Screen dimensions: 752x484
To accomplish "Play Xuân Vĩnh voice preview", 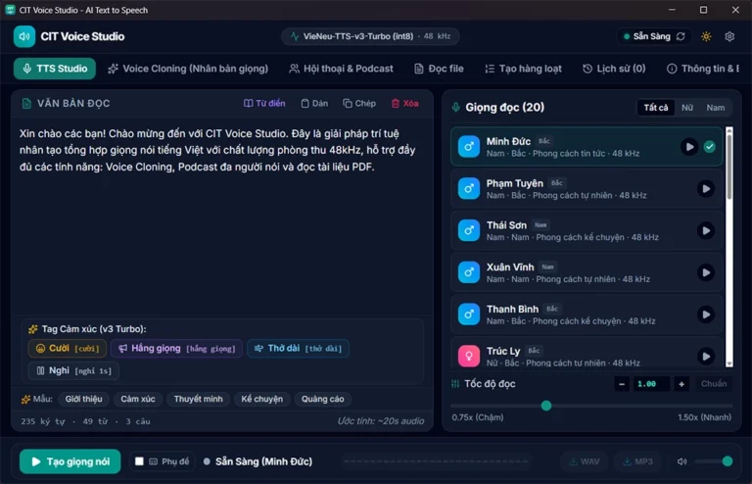I will (x=706, y=272).
